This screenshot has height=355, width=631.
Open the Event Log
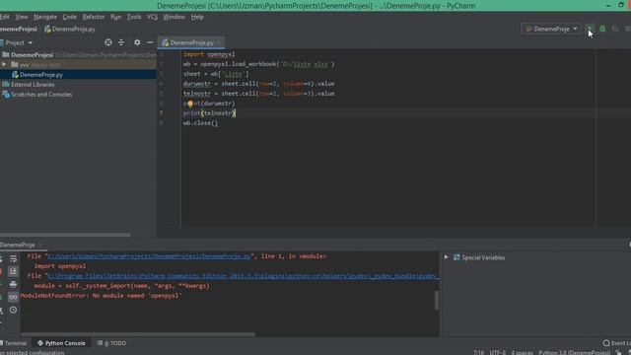coord(617,343)
